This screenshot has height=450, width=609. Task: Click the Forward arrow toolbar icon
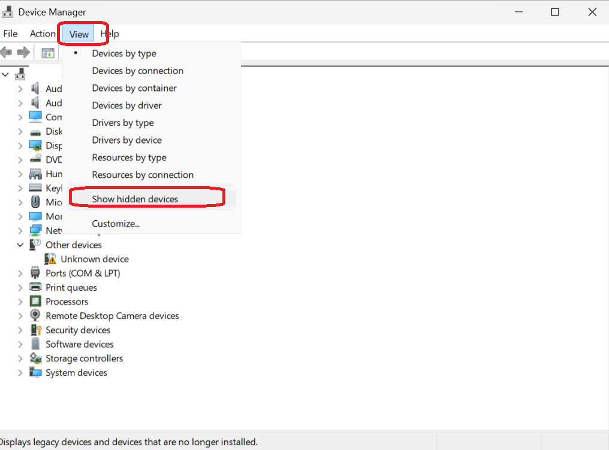(24, 52)
